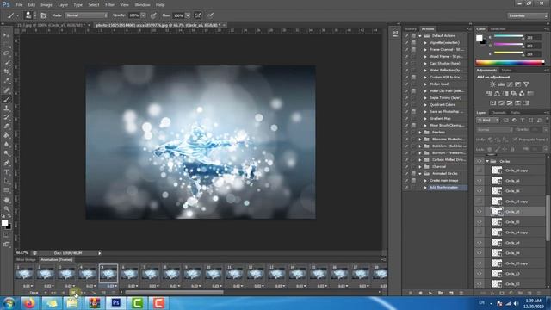This screenshot has width=551, height=310.
Task: Play the selected action
Action: 430,293
